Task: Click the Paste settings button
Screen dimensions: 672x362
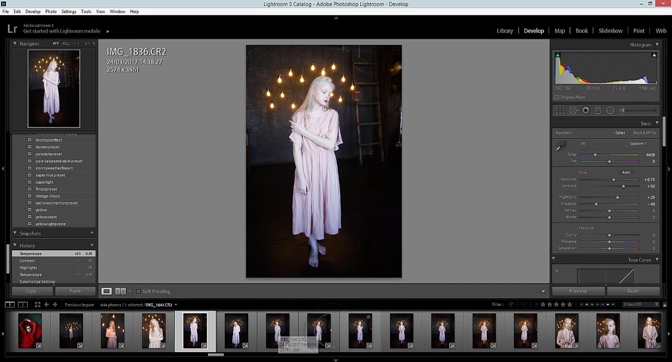Action: pos(75,291)
